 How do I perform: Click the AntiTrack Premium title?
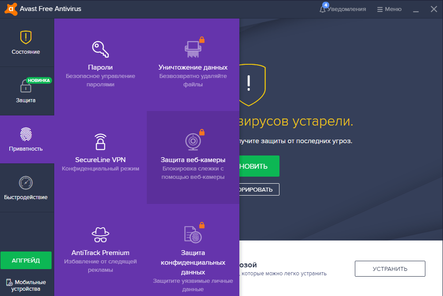[x=101, y=253]
